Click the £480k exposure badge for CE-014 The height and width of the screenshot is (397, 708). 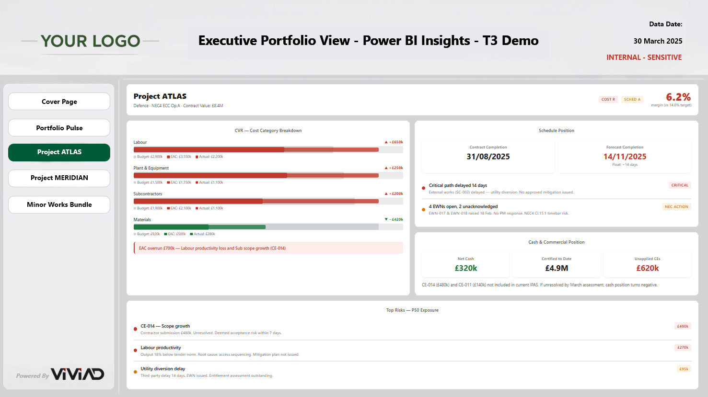point(682,327)
